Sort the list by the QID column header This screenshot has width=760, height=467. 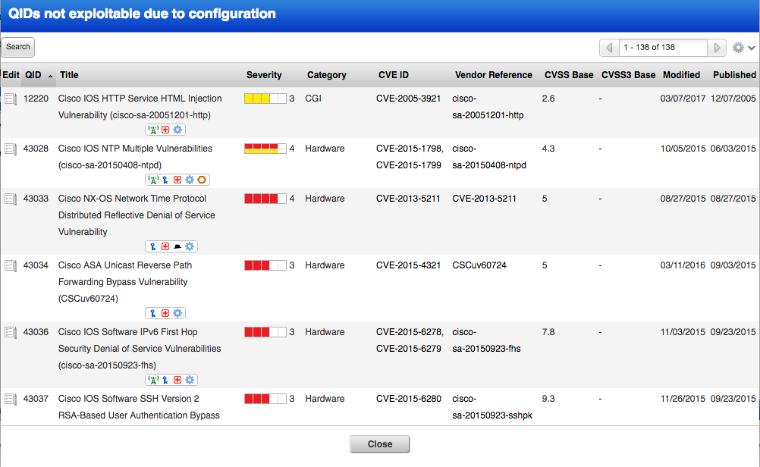(x=33, y=75)
